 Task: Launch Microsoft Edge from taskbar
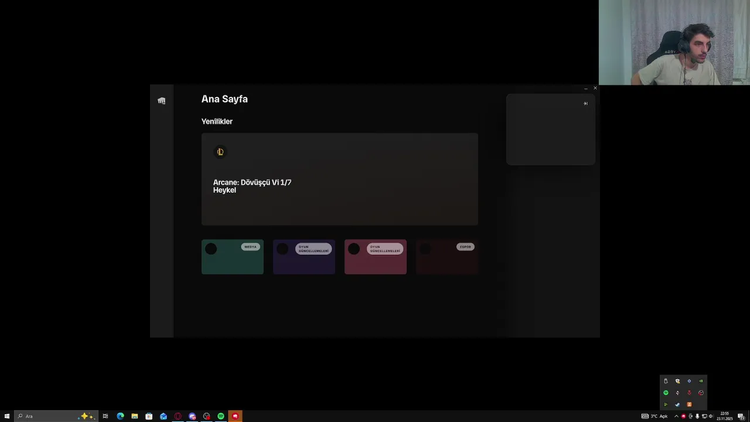pos(120,416)
